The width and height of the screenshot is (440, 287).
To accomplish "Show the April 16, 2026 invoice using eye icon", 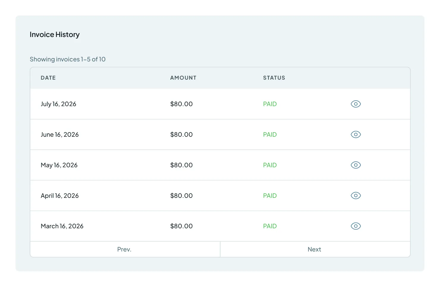I will [356, 196].
